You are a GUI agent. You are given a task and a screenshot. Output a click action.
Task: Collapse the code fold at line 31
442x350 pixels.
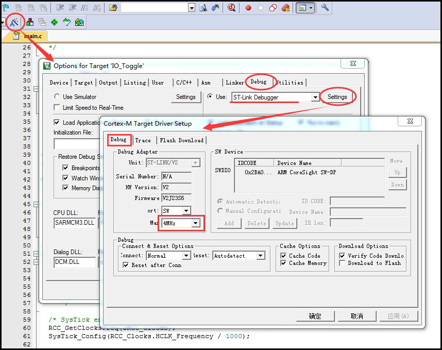[x=36, y=89]
